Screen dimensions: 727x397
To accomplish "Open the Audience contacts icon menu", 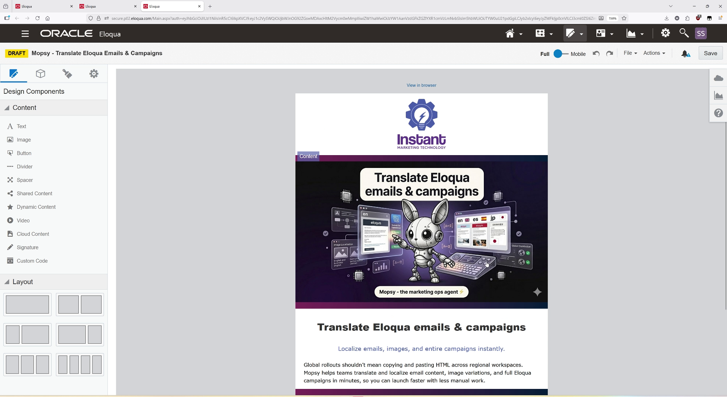I will tap(604, 33).
